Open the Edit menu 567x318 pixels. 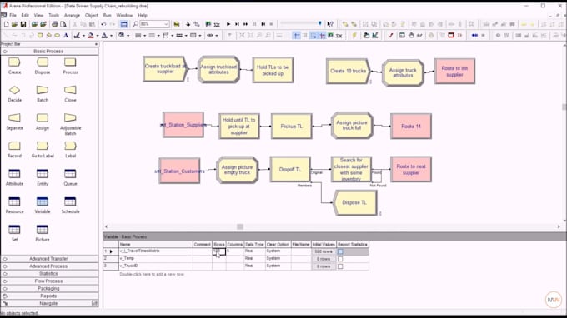point(25,15)
